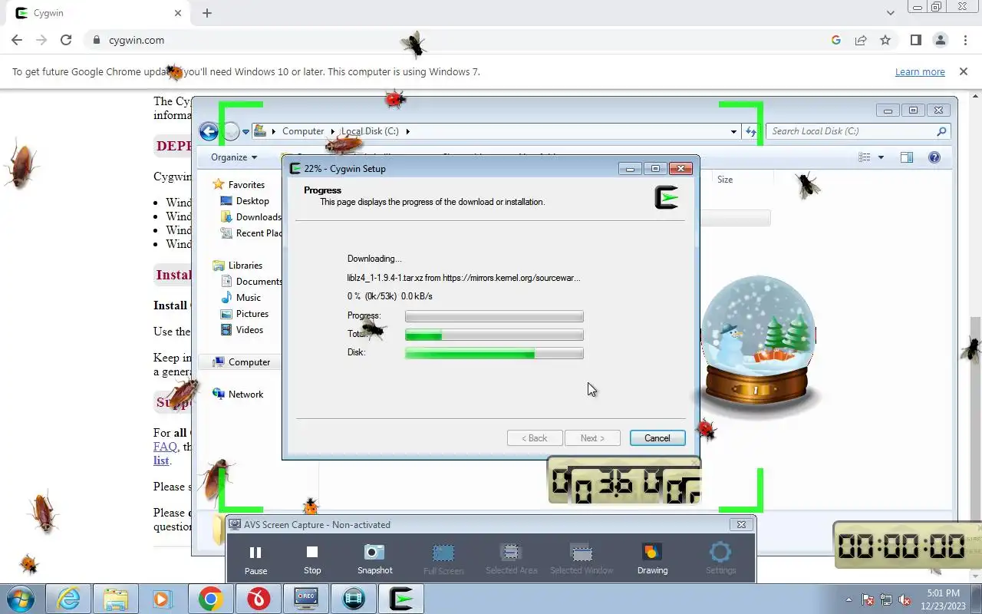Click the package download Progress bar
Viewport: 982px width, 614px height.
coord(494,316)
